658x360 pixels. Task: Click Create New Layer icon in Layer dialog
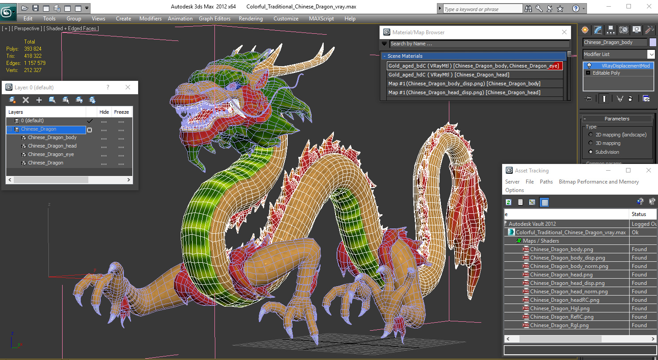[12, 100]
